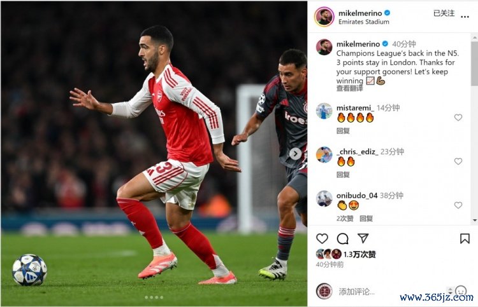Click the comments scrollbar down arrow

tap(474, 221)
